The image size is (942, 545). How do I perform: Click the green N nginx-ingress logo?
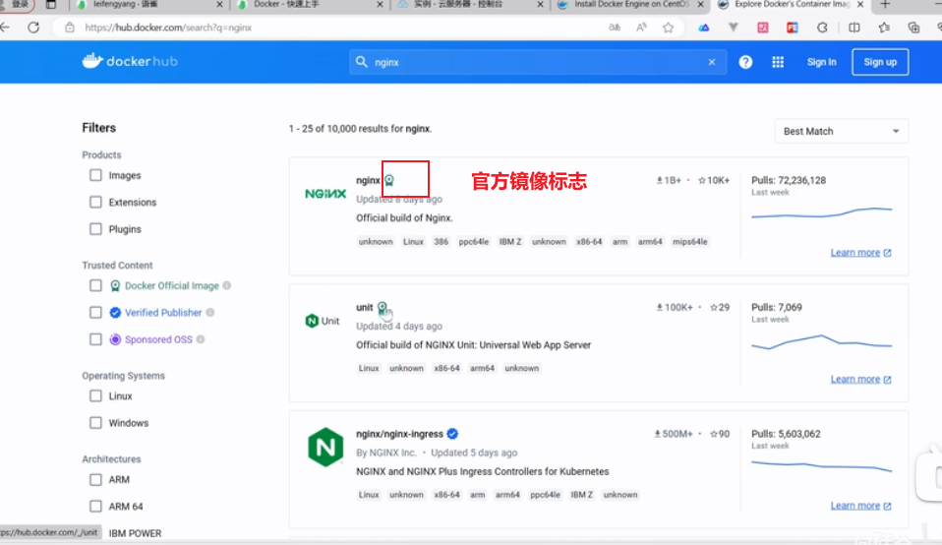325,447
